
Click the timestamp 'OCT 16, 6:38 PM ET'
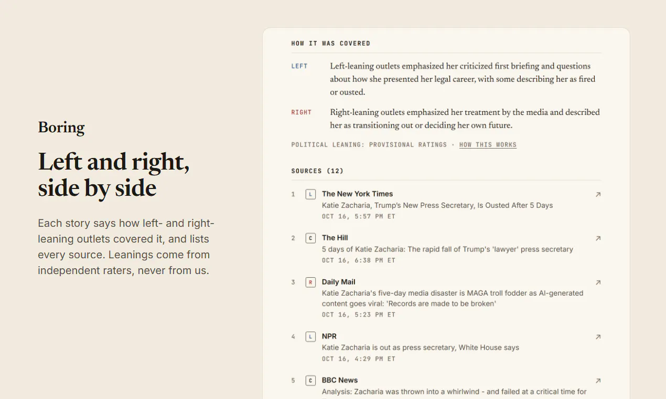(x=359, y=260)
